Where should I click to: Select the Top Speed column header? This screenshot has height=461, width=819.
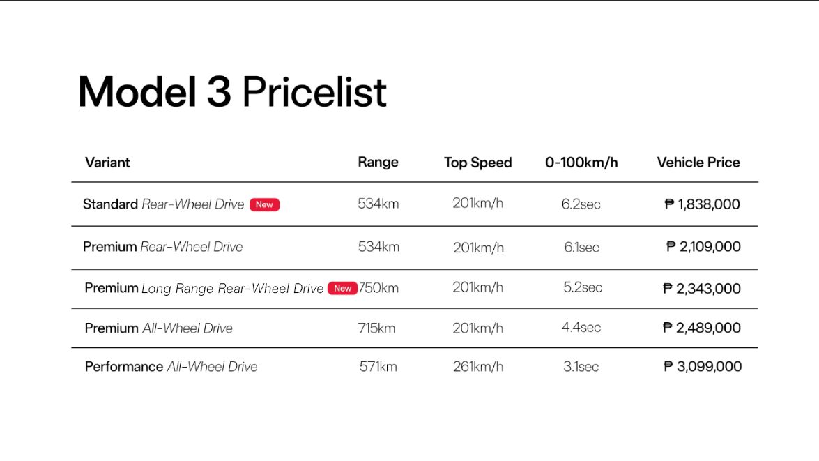477,163
